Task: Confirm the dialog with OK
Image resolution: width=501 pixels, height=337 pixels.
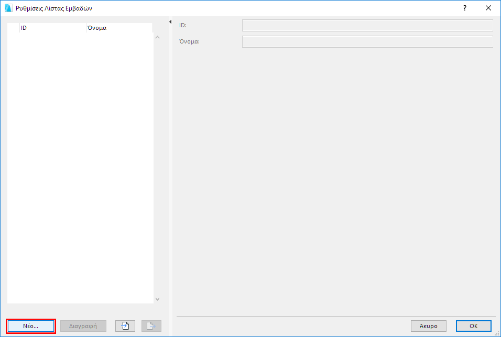Action: click(x=473, y=325)
